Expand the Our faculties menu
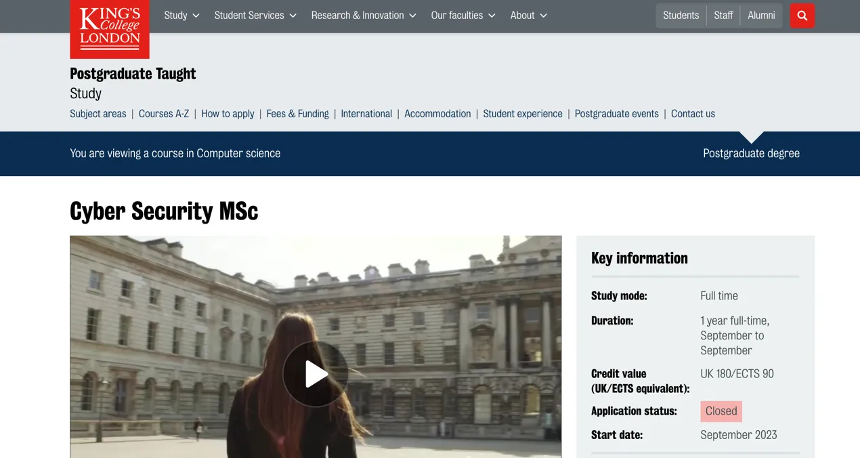The width and height of the screenshot is (860, 458). 463,16
